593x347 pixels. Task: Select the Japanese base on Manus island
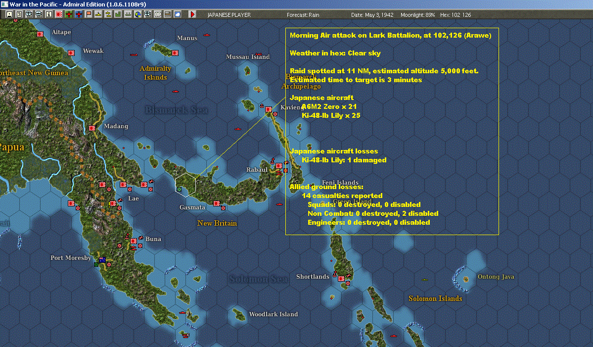pyautogui.click(x=175, y=53)
